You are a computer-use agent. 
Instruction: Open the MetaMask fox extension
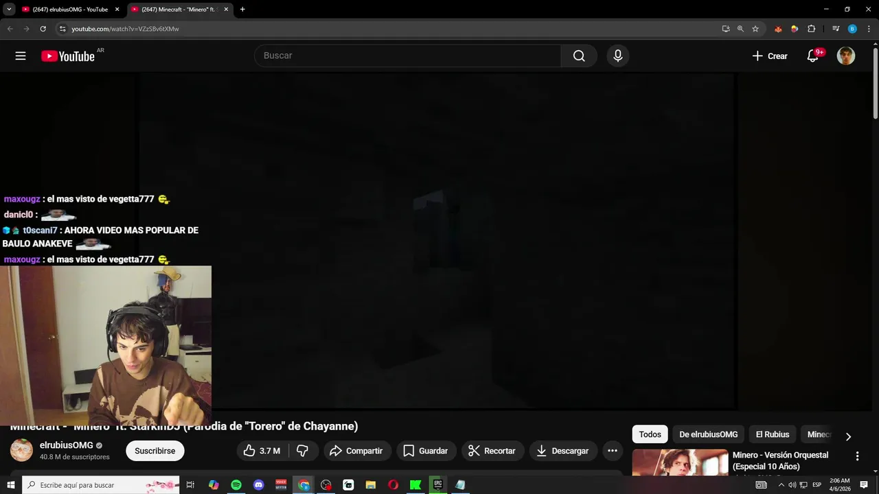point(778,29)
